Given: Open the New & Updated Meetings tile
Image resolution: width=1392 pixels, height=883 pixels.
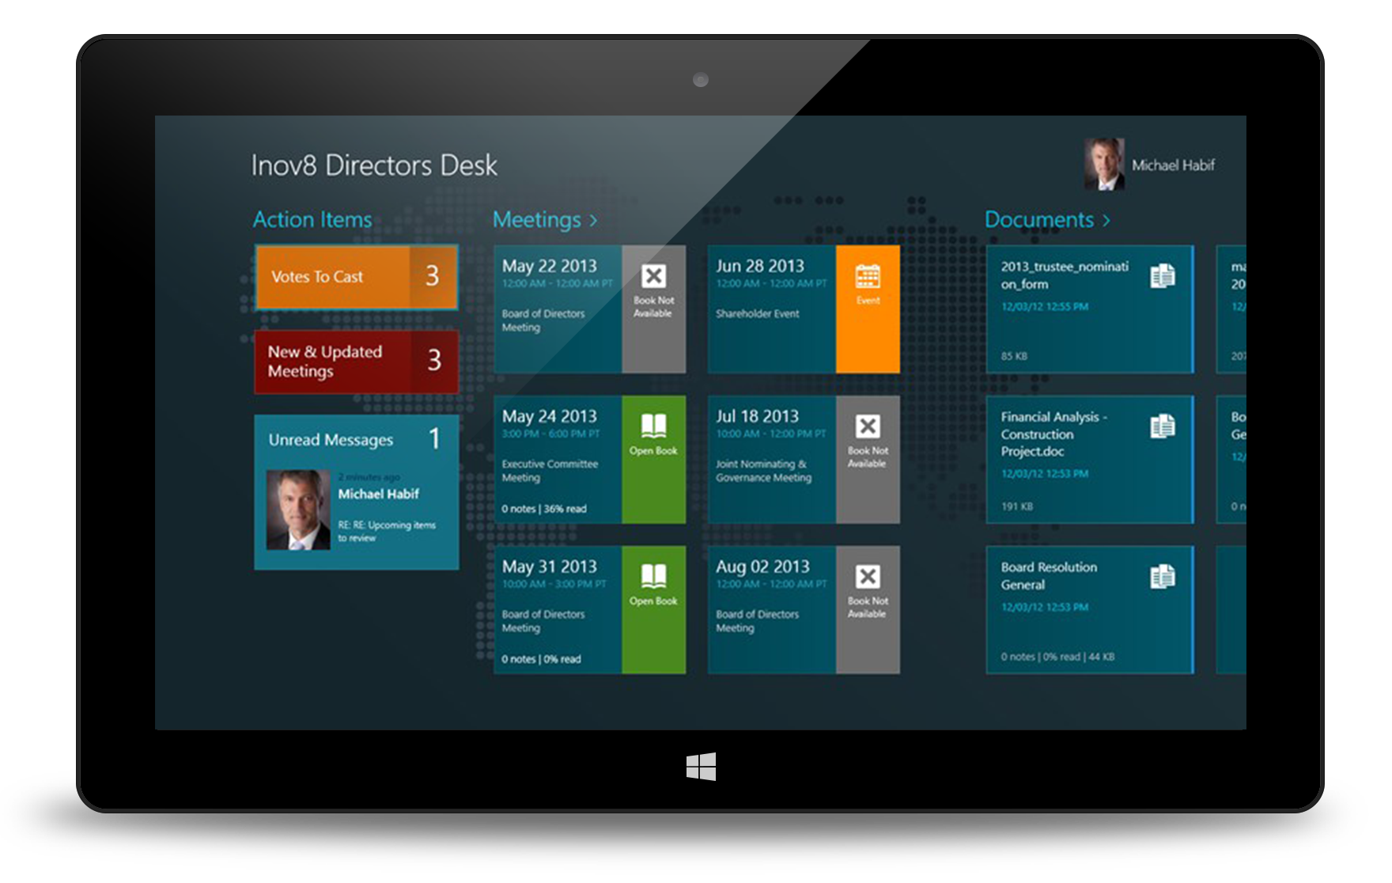Looking at the screenshot, I should [x=356, y=362].
